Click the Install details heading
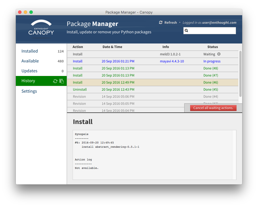258x207 pixels. 83,122
